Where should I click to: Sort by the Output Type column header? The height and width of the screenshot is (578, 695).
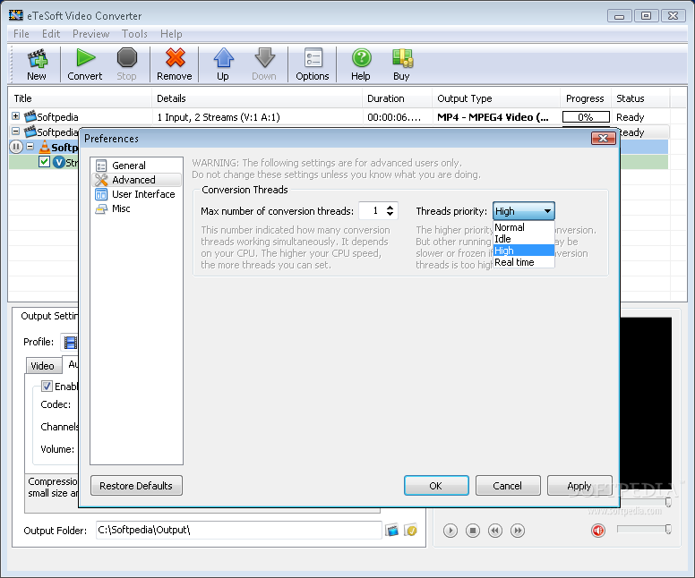click(496, 98)
